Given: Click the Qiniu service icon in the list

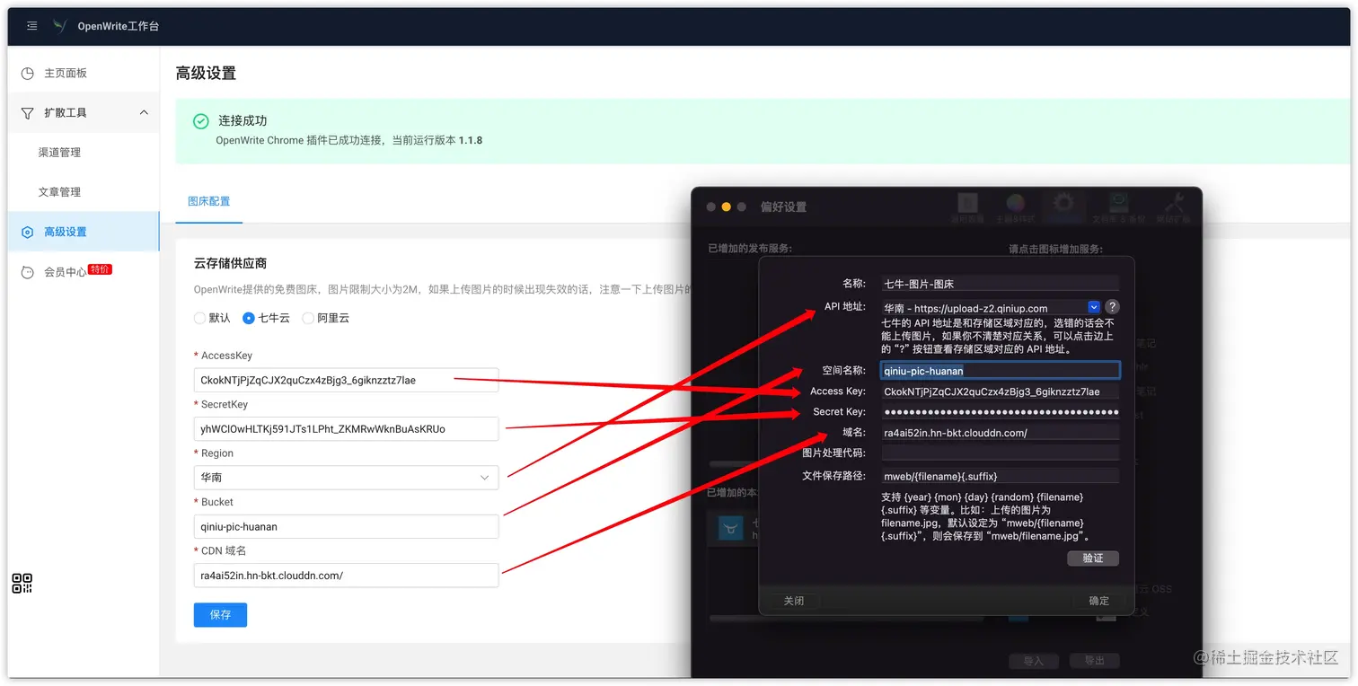Looking at the screenshot, I should tap(730, 529).
